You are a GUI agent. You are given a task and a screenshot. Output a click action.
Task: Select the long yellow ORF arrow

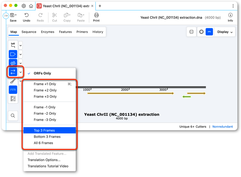[131, 93]
